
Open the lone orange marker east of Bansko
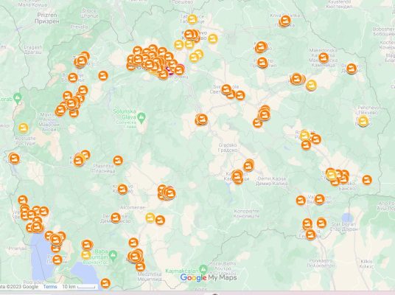[367, 179]
